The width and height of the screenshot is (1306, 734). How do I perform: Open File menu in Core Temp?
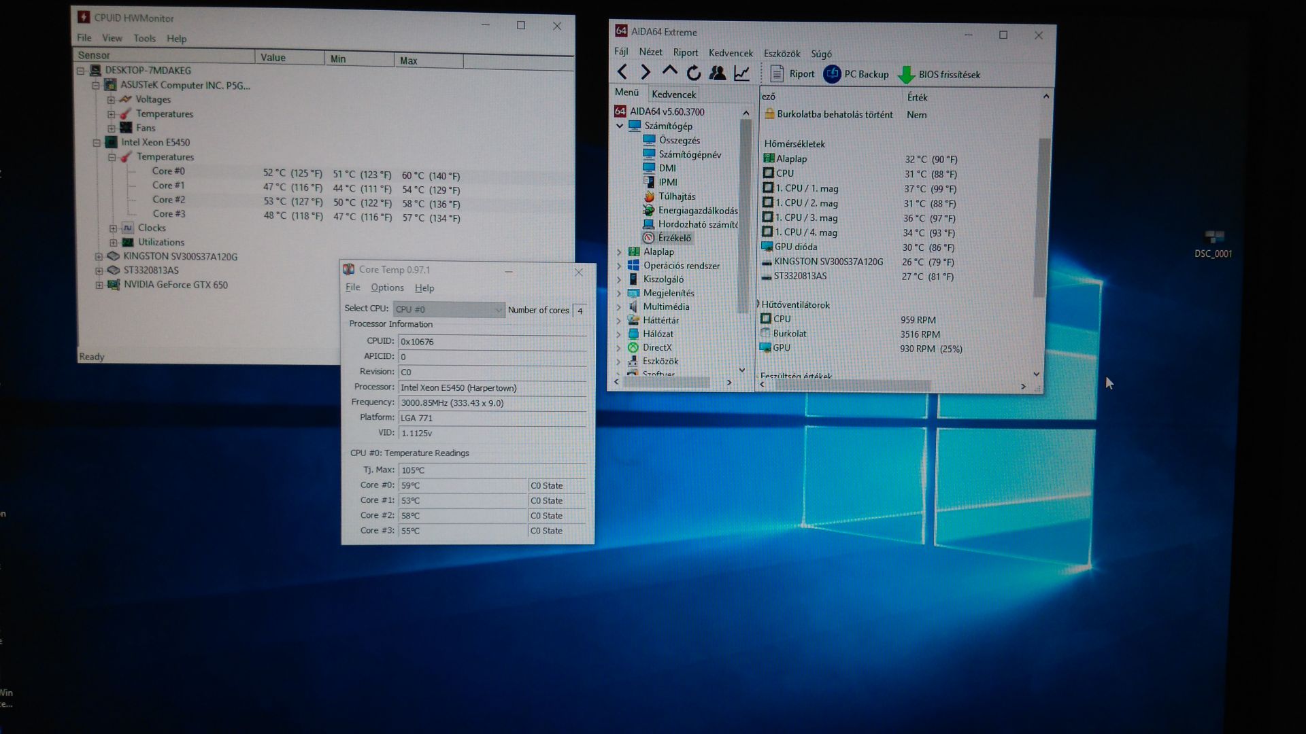pyautogui.click(x=352, y=287)
